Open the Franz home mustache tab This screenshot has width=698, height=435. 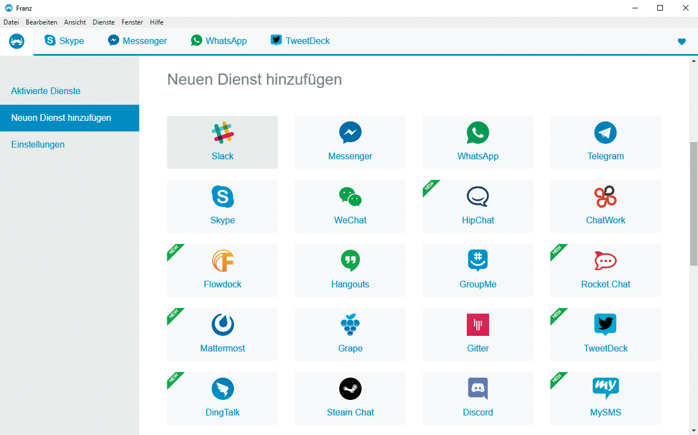point(17,41)
